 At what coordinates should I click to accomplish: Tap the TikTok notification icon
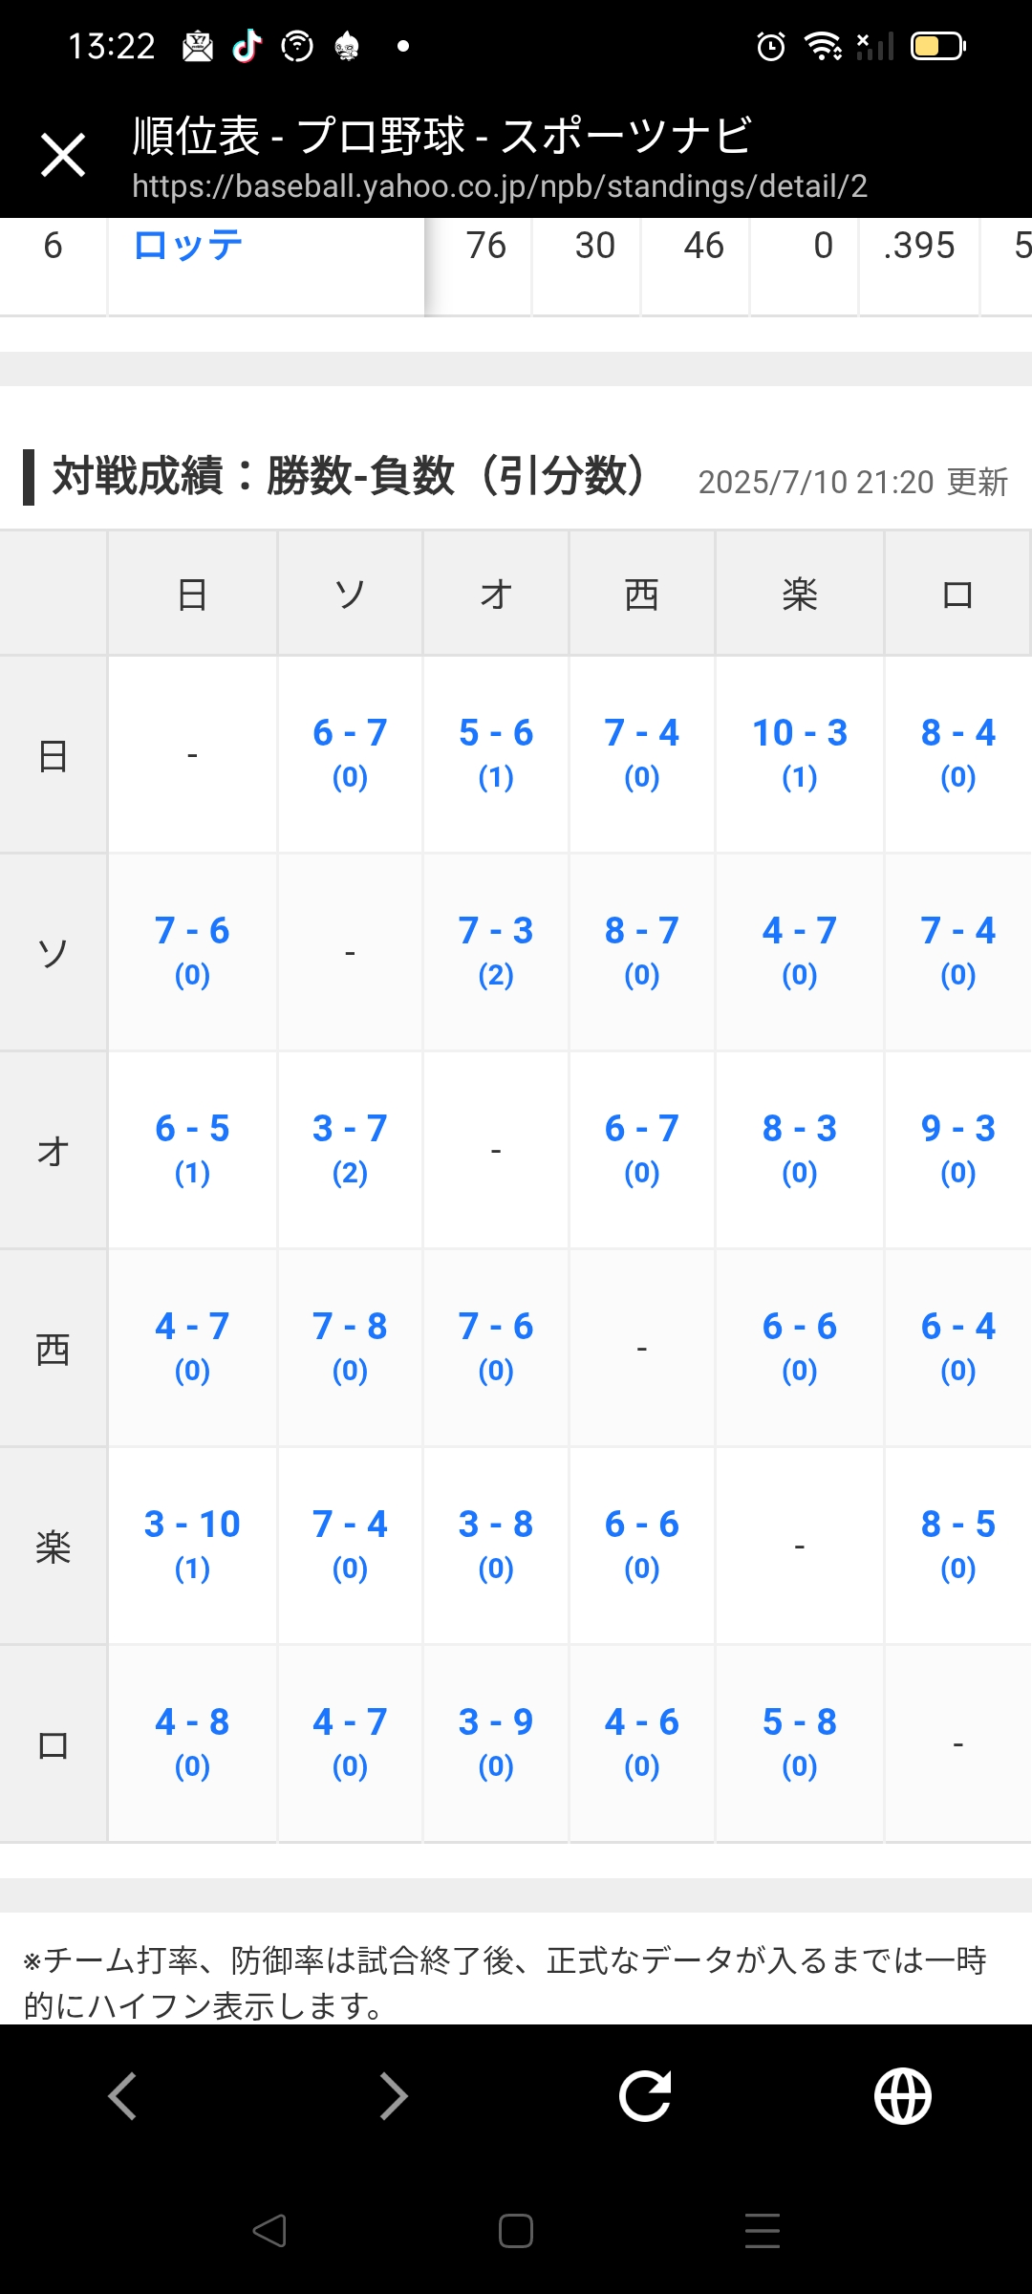[x=247, y=45]
